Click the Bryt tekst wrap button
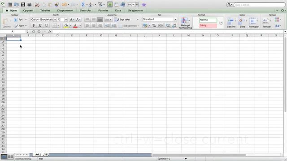 (x=122, y=20)
